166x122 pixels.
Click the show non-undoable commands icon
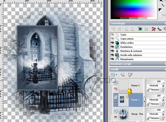159,29
